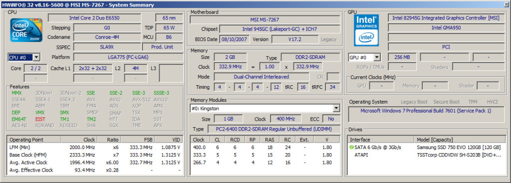Image resolution: width=511 pixels, height=183 pixels.
Task: Click the Codename Conroe-4M field
Action: coord(107,37)
